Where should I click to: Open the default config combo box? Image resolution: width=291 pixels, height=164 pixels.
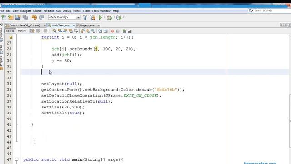point(64,17)
